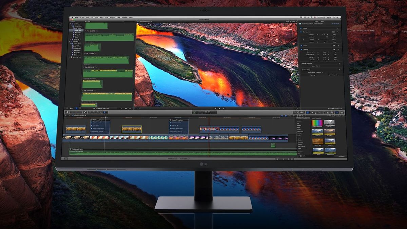Image resolution: width=407 pixels, height=229 pixels.
Task: Open the Trim menu
Action: coord(97,17)
